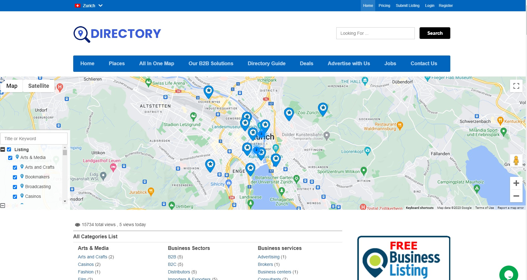Click the Register link
The width and height of the screenshot is (527, 280).
click(446, 6)
